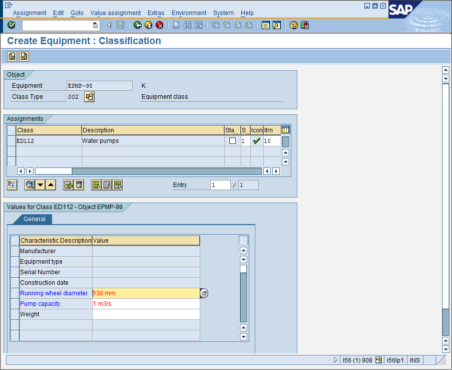
Task: Open the Edit menu
Action: (x=58, y=13)
